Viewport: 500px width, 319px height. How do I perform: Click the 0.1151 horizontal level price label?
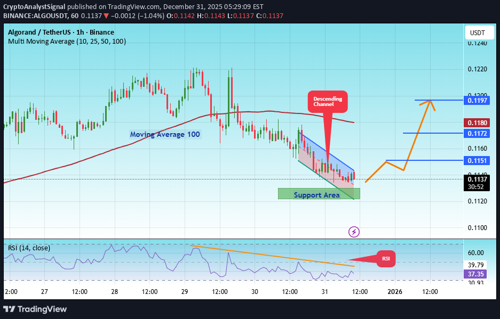[477, 161]
